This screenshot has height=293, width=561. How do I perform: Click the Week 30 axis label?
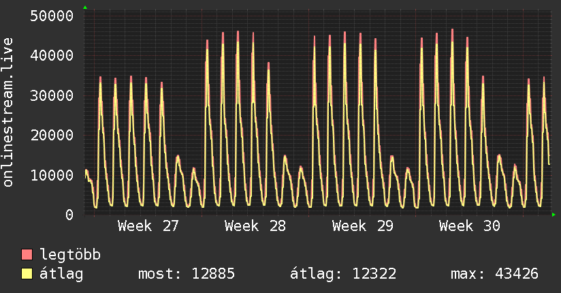[x=469, y=226]
